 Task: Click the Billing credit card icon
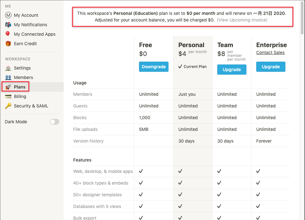pyautogui.click(x=8, y=96)
